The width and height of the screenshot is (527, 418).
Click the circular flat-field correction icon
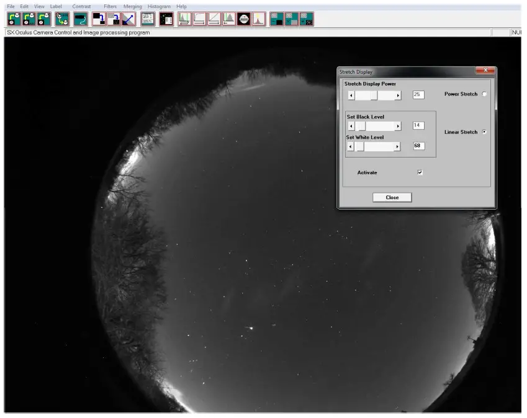[x=242, y=18]
